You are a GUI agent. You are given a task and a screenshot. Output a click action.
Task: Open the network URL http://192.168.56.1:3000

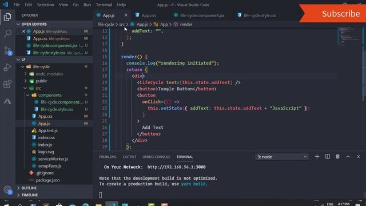tap(177, 167)
